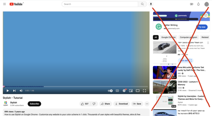Skip to next video
Screen dimensions: 212x116
(14, 91)
